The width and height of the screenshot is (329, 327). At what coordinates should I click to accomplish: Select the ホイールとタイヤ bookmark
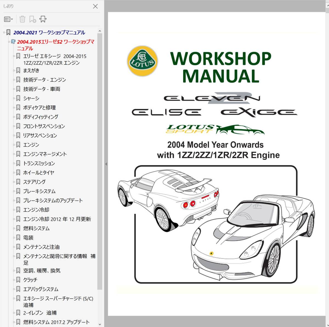[39, 173]
